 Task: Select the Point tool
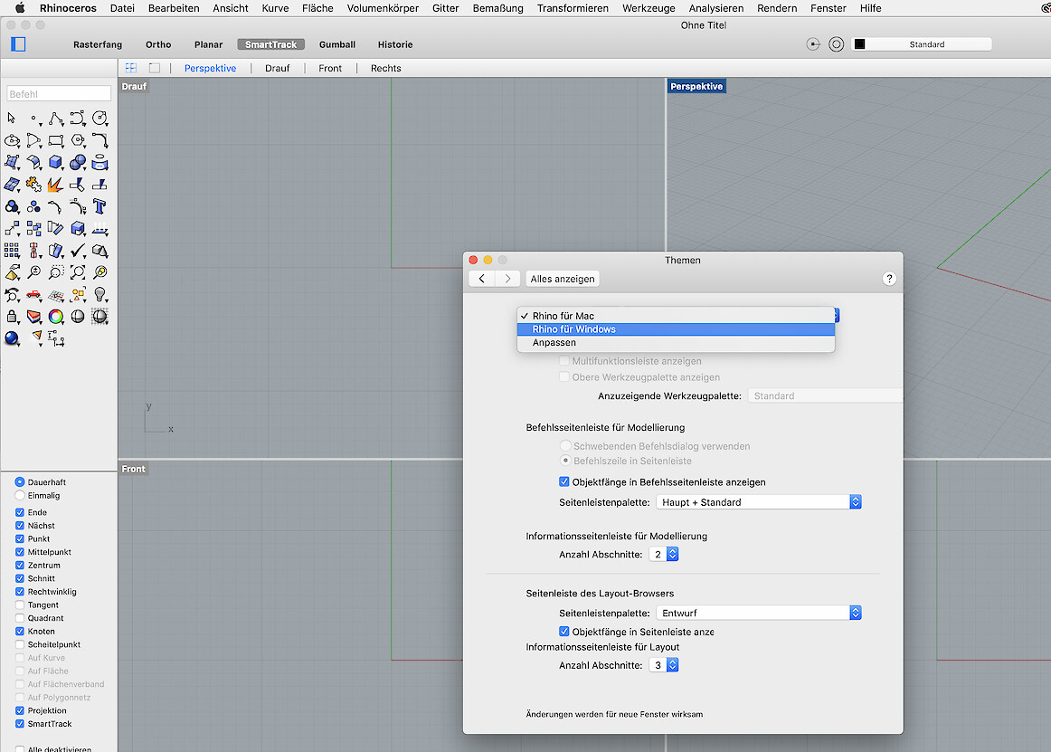(x=33, y=119)
